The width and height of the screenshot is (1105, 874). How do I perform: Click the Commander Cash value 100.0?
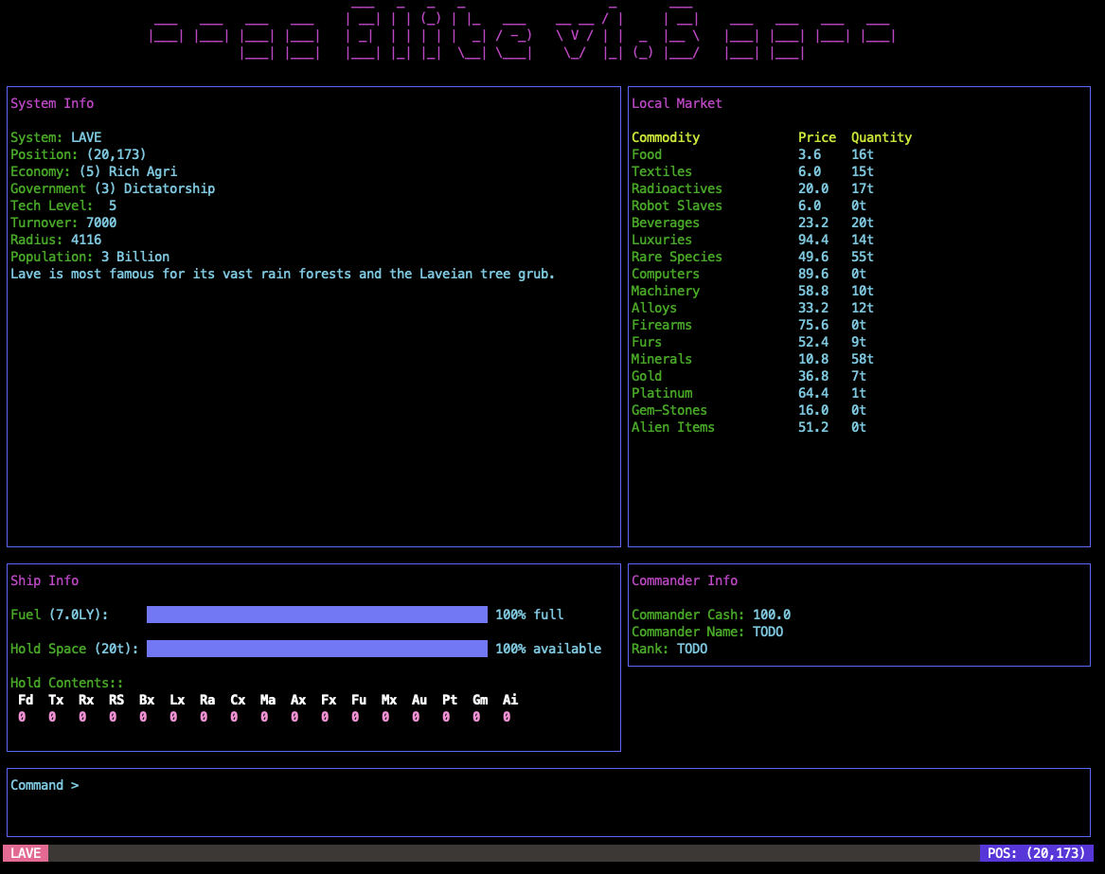click(x=771, y=615)
